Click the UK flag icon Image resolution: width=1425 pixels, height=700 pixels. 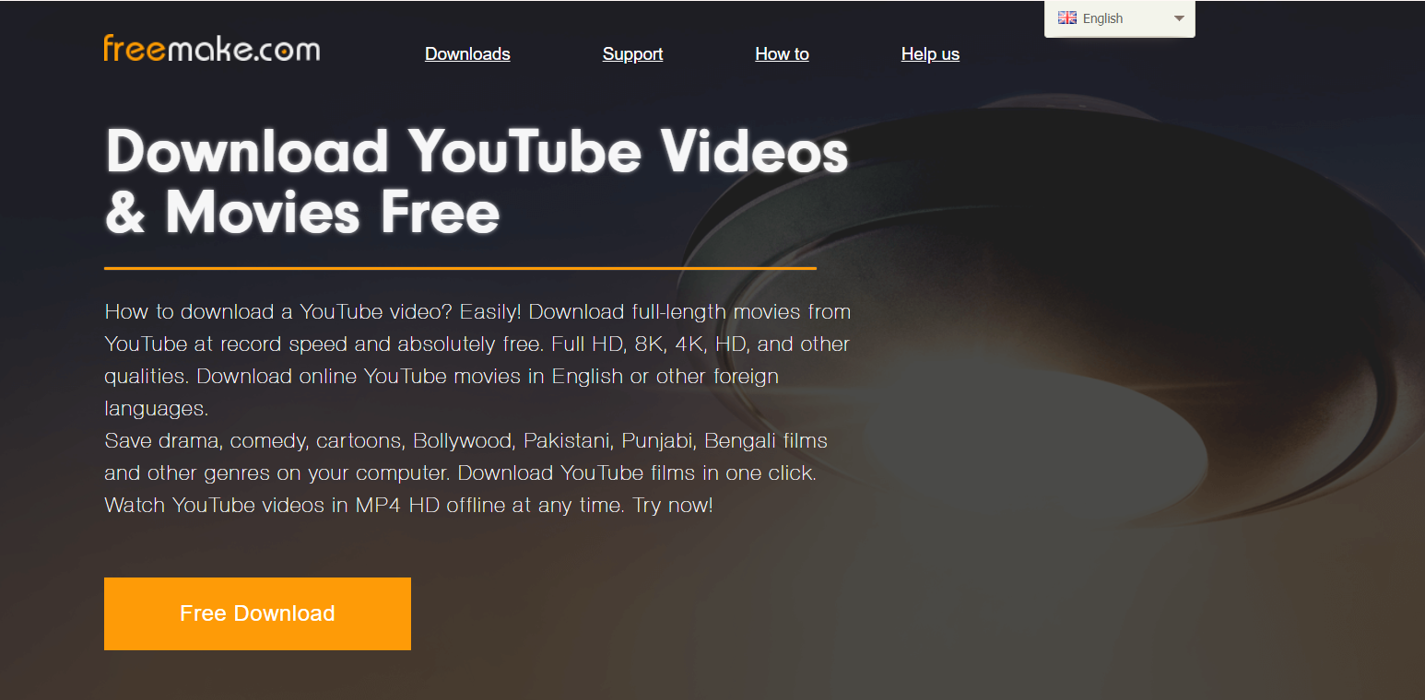click(x=1067, y=17)
